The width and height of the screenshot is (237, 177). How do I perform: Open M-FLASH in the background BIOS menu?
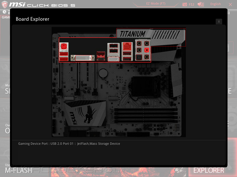click(x=18, y=170)
